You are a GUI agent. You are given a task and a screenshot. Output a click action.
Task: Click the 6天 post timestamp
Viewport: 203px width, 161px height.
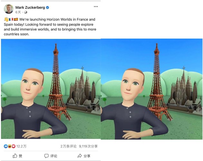[18, 12]
